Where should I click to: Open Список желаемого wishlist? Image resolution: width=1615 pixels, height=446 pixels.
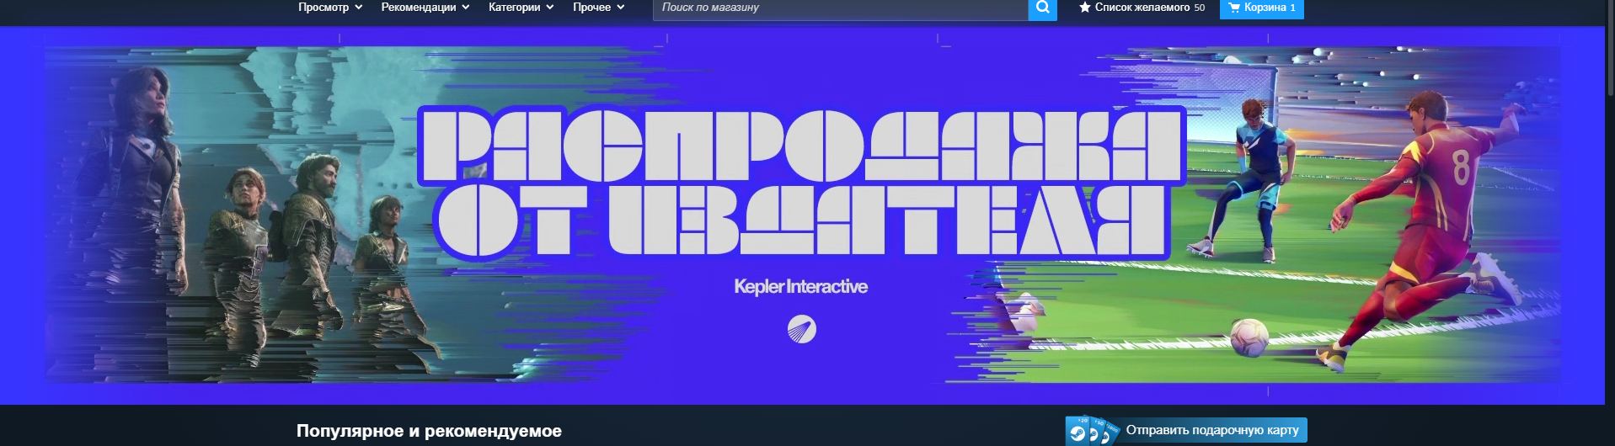point(1142,8)
